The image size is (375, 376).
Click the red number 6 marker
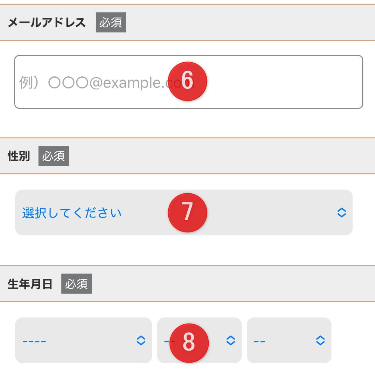click(187, 81)
